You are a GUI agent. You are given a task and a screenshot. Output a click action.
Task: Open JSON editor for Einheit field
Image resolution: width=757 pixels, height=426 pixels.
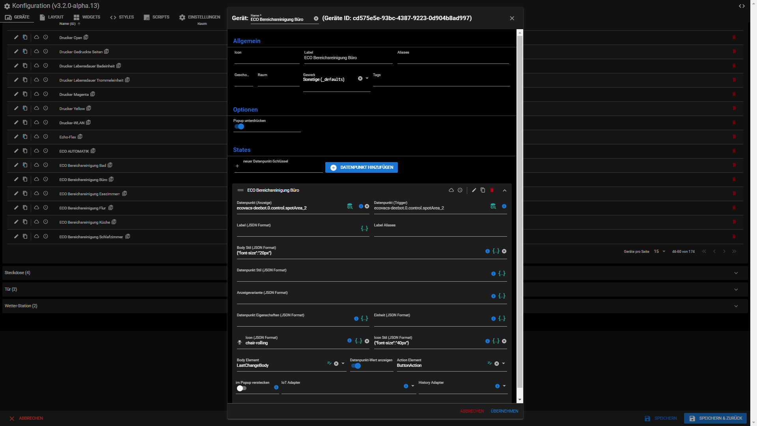point(502,318)
